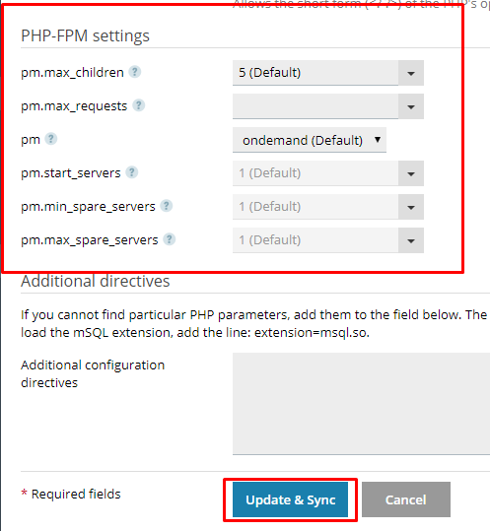Expand pm.start_servers dropdown arrow
Viewport: 490px width, 531px height.
coord(411,173)
